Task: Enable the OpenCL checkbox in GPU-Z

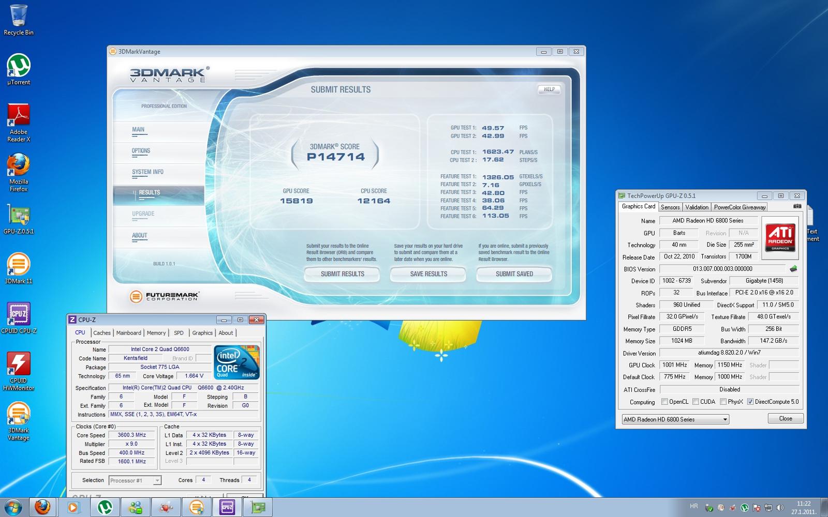Action: click(x=665, y=402)
